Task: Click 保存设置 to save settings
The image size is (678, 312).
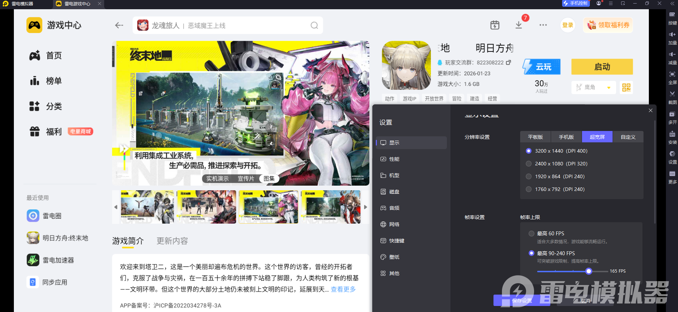Action: point(522,300)
